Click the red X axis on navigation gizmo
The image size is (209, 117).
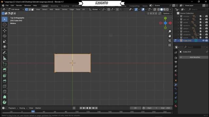click(x=170, y=23)
